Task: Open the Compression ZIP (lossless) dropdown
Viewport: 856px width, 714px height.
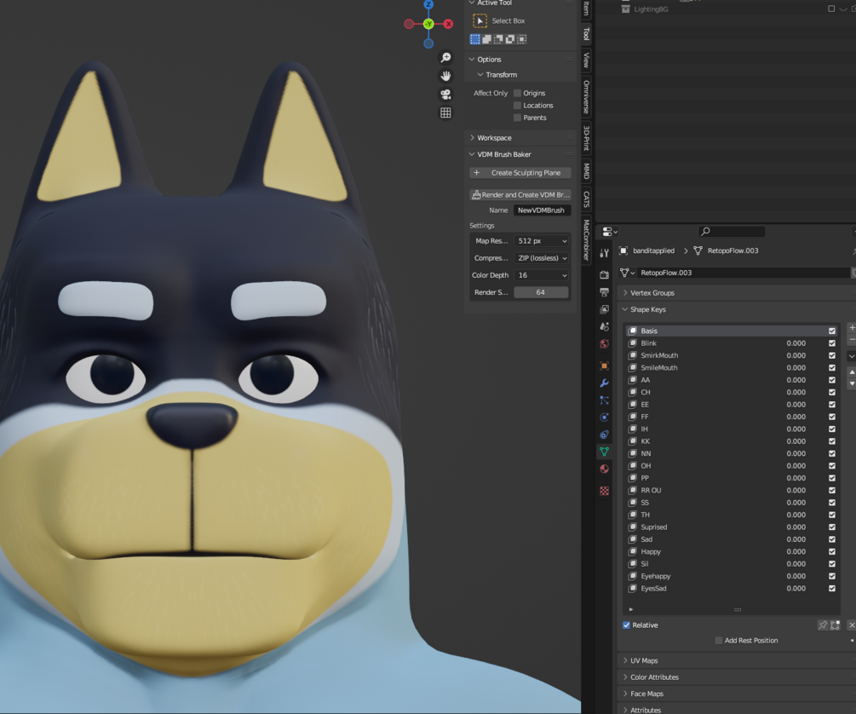Action: coord(542,258)
